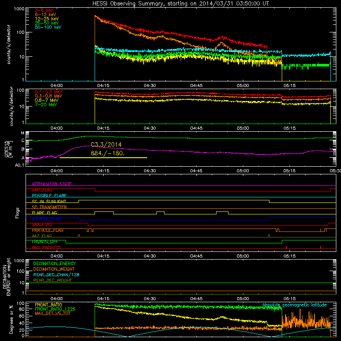Click the AAZ_FLAG pulse near 04:07

coord(79,236)
